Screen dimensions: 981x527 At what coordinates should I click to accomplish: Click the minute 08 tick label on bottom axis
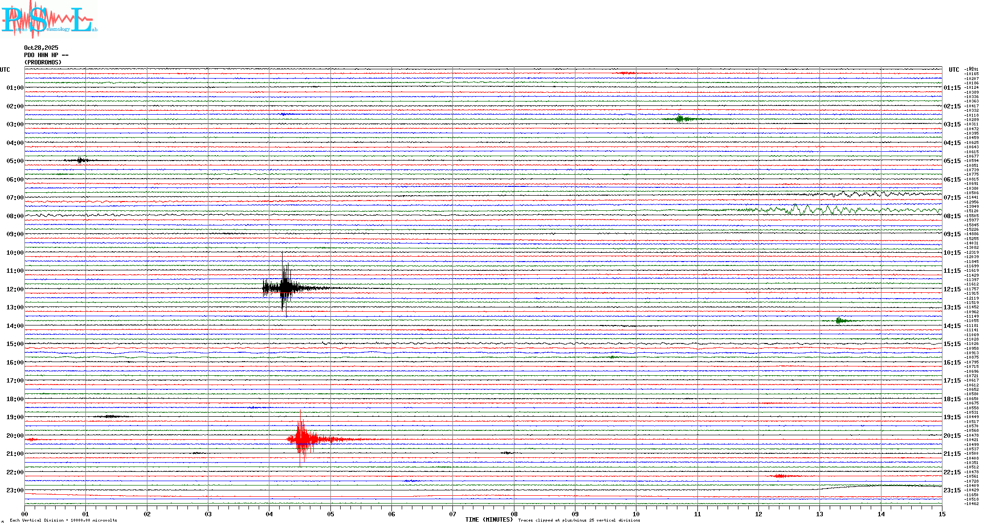coord(514,514)
